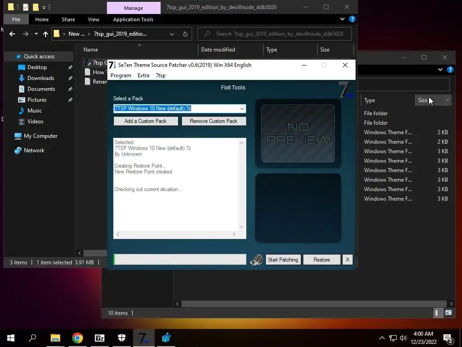Open the Windows Start menu
This screenshot has width=462, height=347.
click(x=11, y=338)
